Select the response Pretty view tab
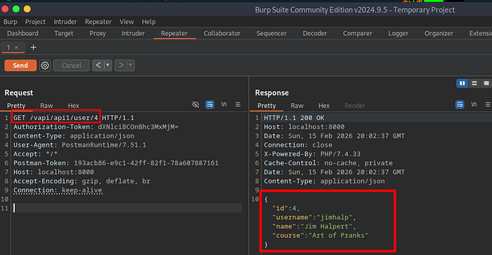The width and height of the screenshot is (492, 255). (266, 105)
